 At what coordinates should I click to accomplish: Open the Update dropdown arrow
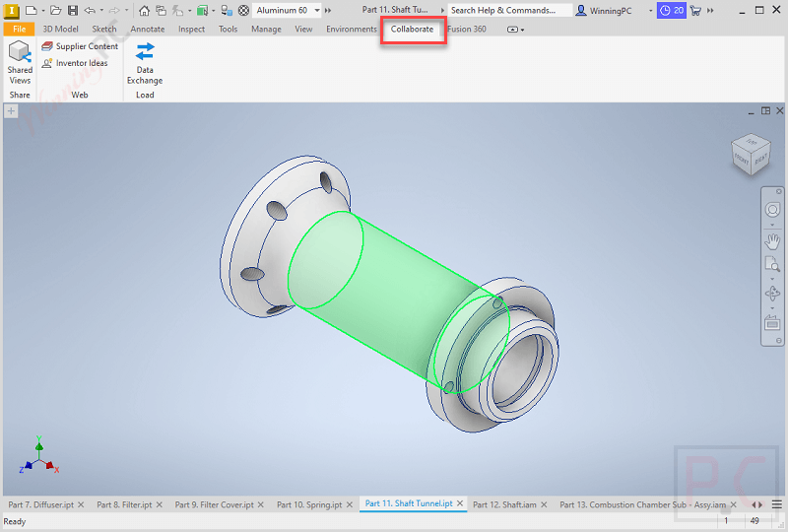click(x=189, y=11)
